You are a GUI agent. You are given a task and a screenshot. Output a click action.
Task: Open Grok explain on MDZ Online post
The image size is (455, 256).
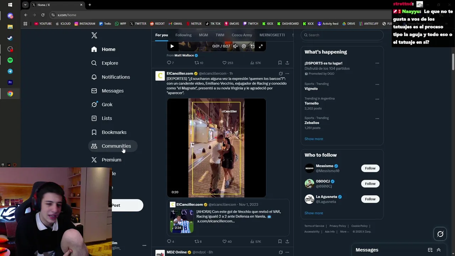(x=280, y=252)
